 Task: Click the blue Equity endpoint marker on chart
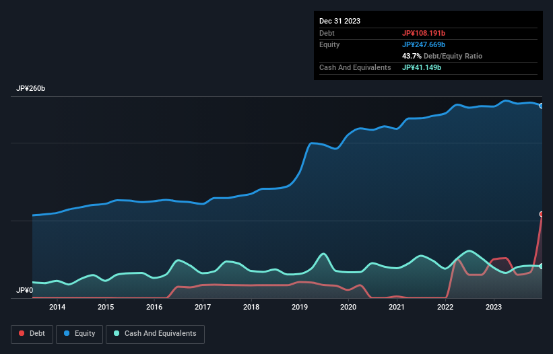pyautogui.click(x=541, y=106)
